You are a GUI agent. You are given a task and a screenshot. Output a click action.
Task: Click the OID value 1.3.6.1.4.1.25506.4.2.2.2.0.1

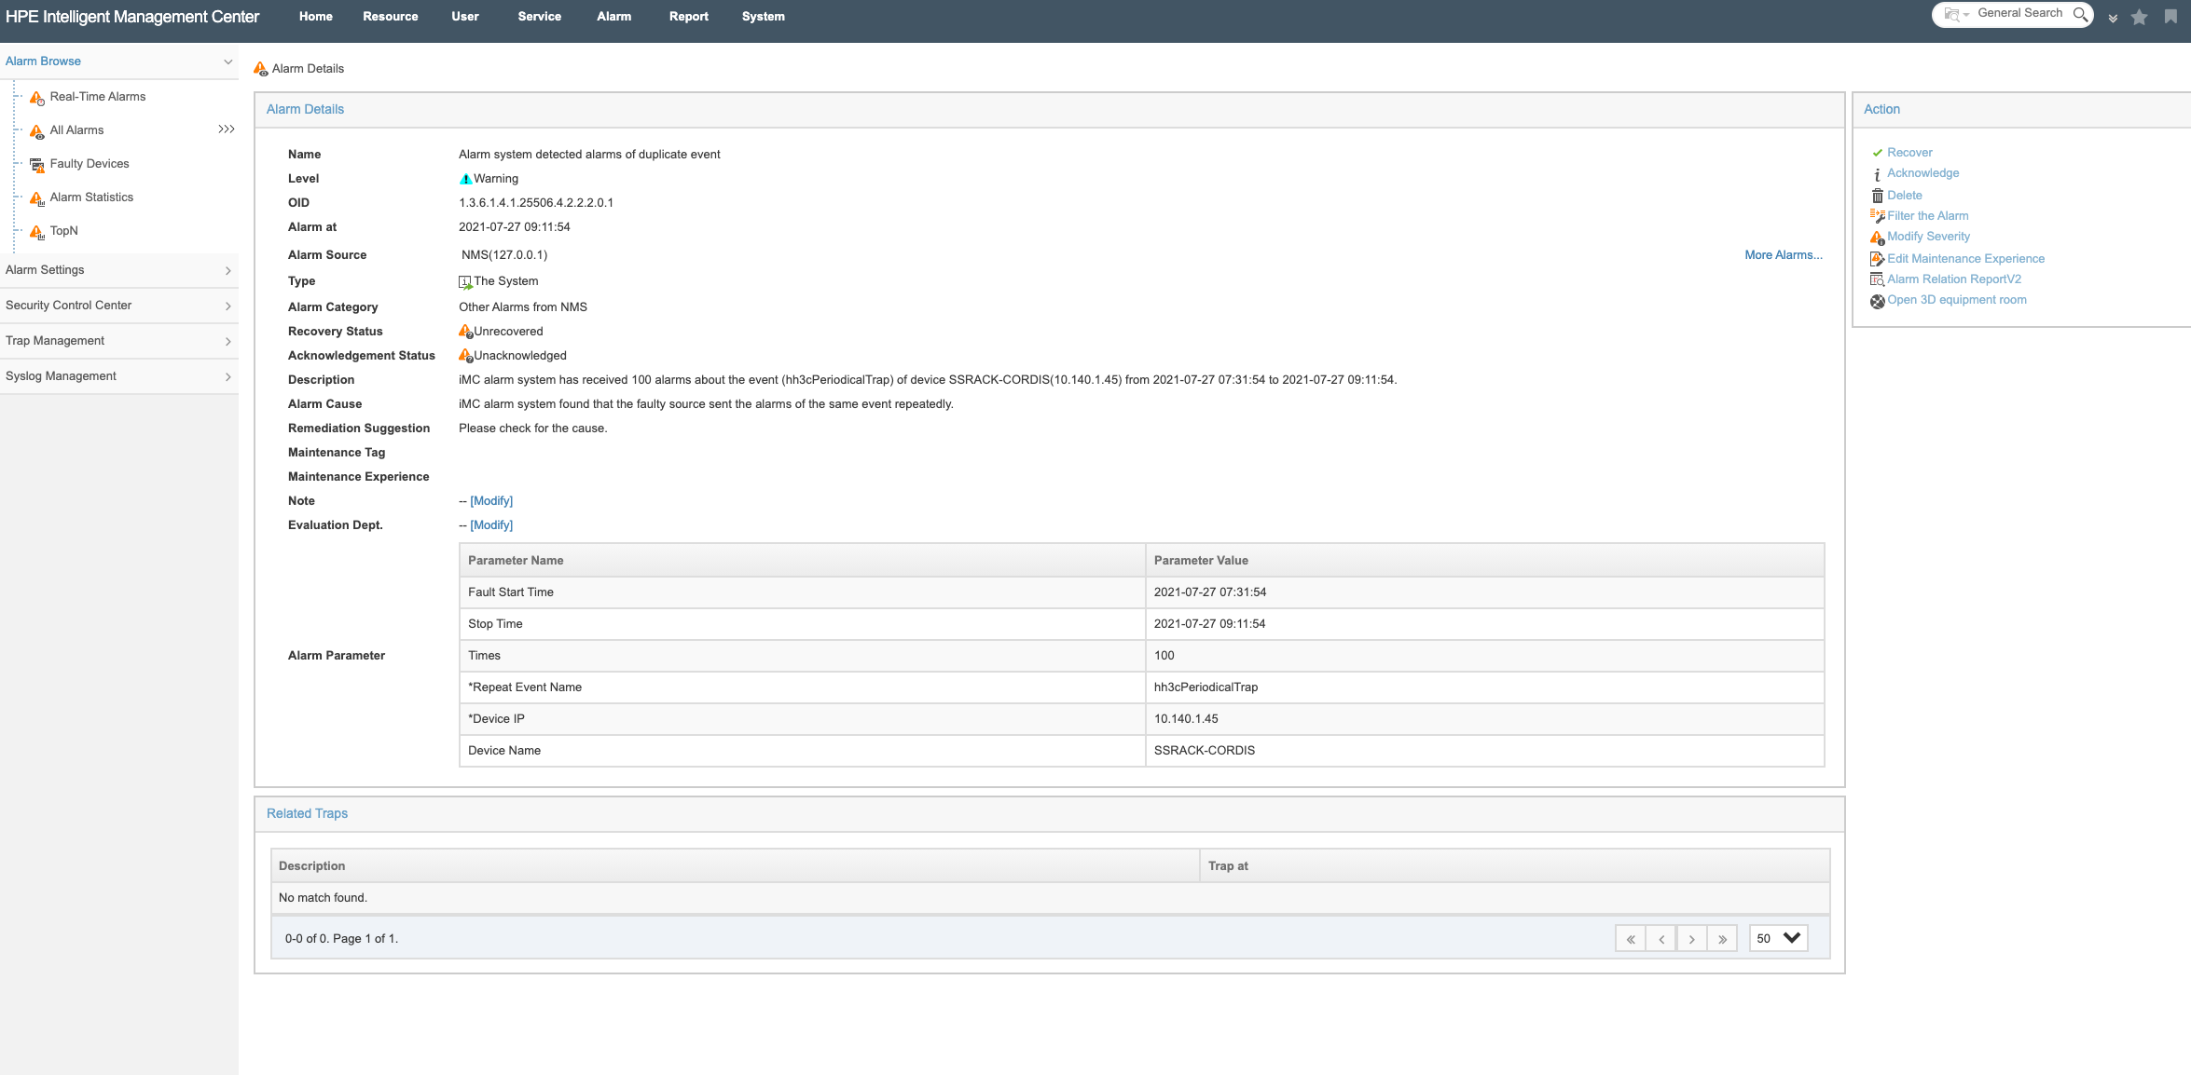tap(536, 203)
